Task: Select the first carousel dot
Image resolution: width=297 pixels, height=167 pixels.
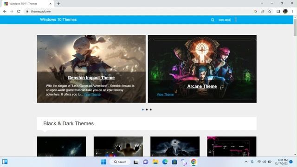Action: point(143,109)
